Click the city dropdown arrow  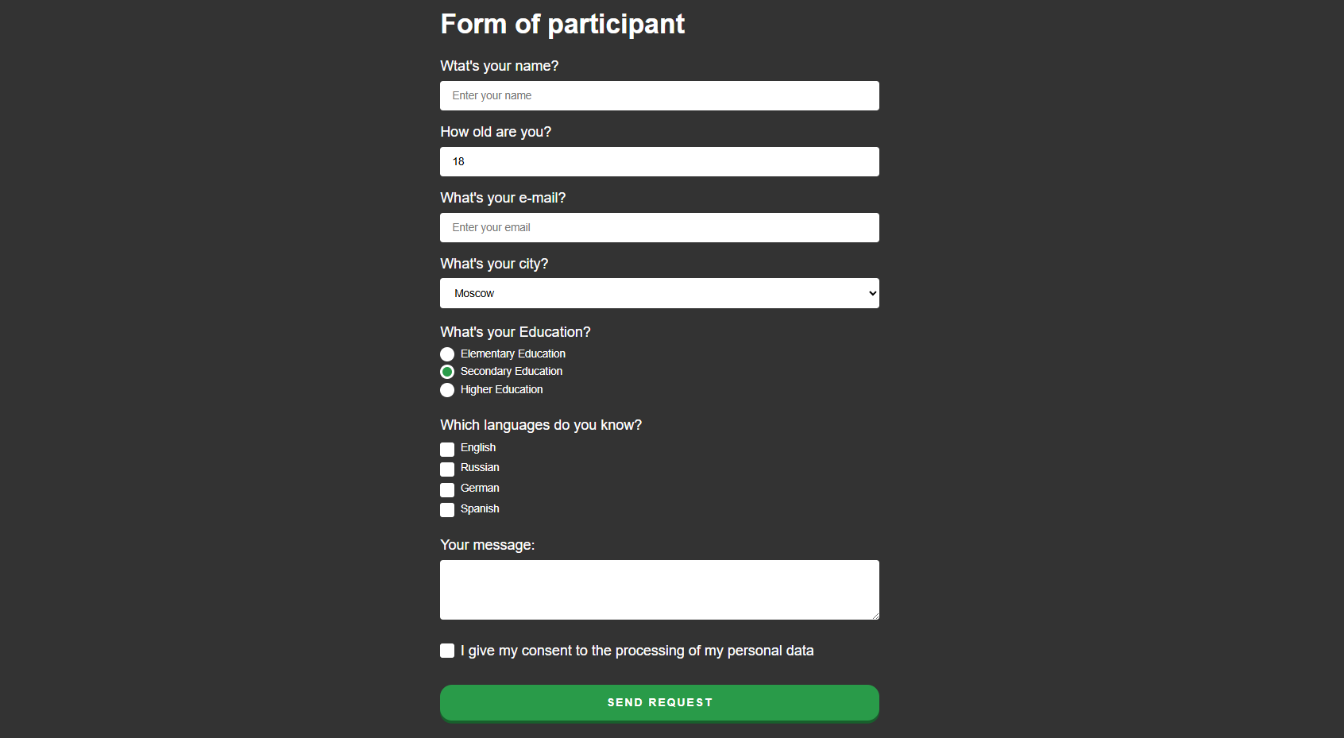click(872, 293)
